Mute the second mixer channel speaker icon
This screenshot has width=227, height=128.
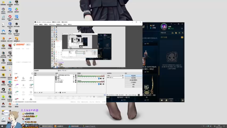[101, 84]
